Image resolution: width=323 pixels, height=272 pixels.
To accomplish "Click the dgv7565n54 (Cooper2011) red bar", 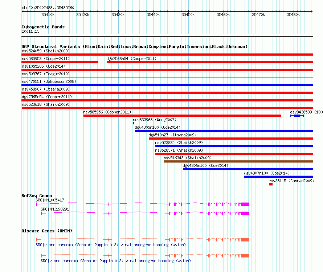I will [167, 100].
